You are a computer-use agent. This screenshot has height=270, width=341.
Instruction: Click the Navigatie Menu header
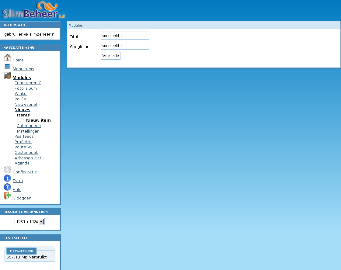click(30, 47)
